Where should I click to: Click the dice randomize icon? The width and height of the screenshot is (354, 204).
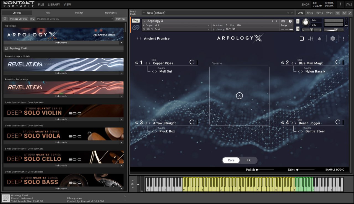333,39
